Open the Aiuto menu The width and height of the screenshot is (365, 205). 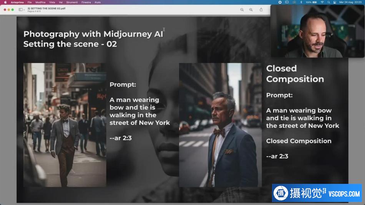[98, 2]
